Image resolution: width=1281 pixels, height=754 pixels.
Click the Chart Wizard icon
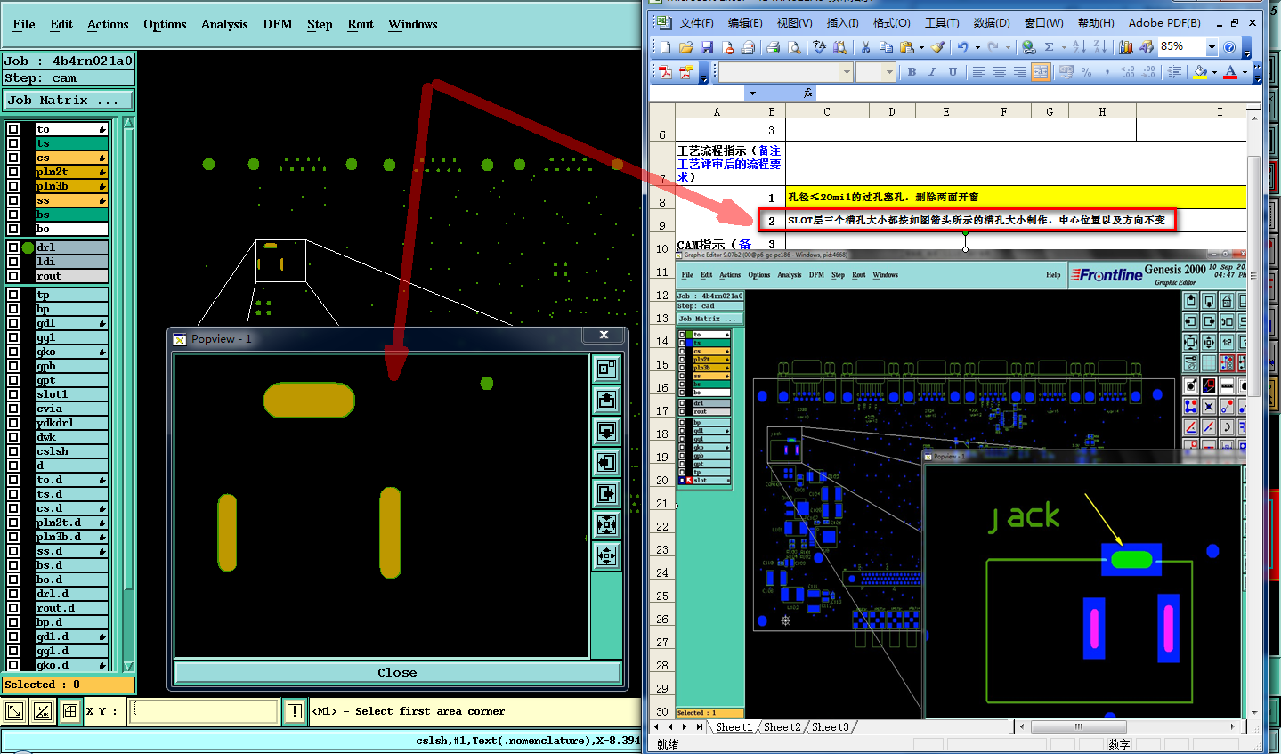(1126, 47)
